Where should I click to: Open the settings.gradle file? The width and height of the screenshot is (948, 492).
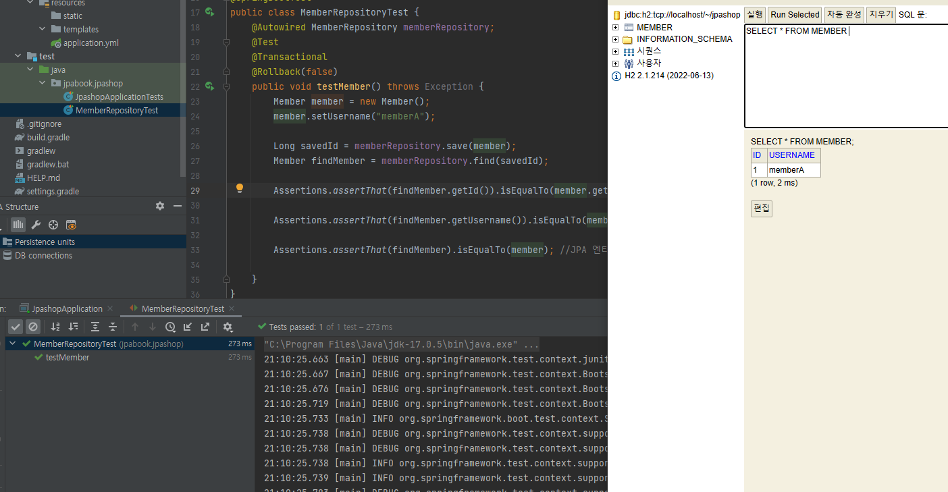tap(53, 191)
